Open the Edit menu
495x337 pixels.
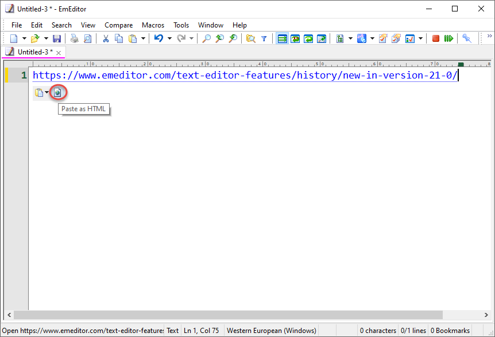point(37,25)
